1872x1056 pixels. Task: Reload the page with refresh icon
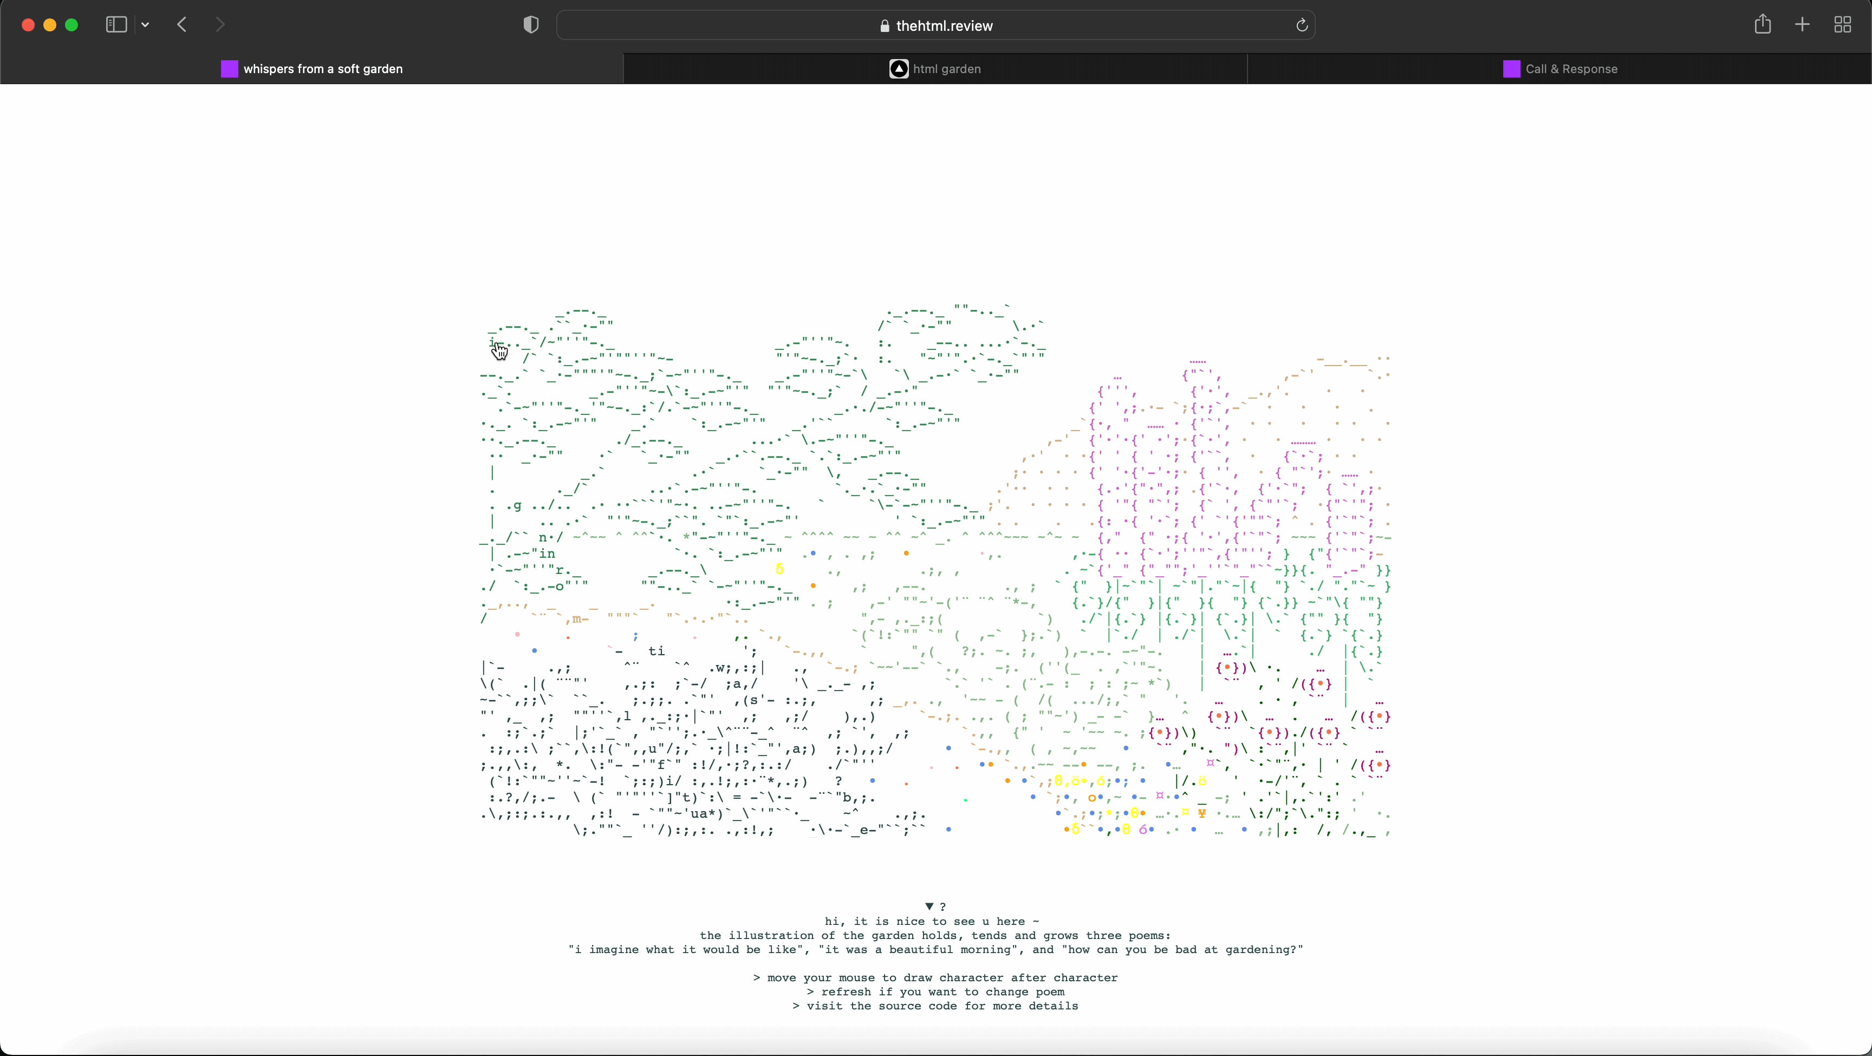pos(1302,25)
